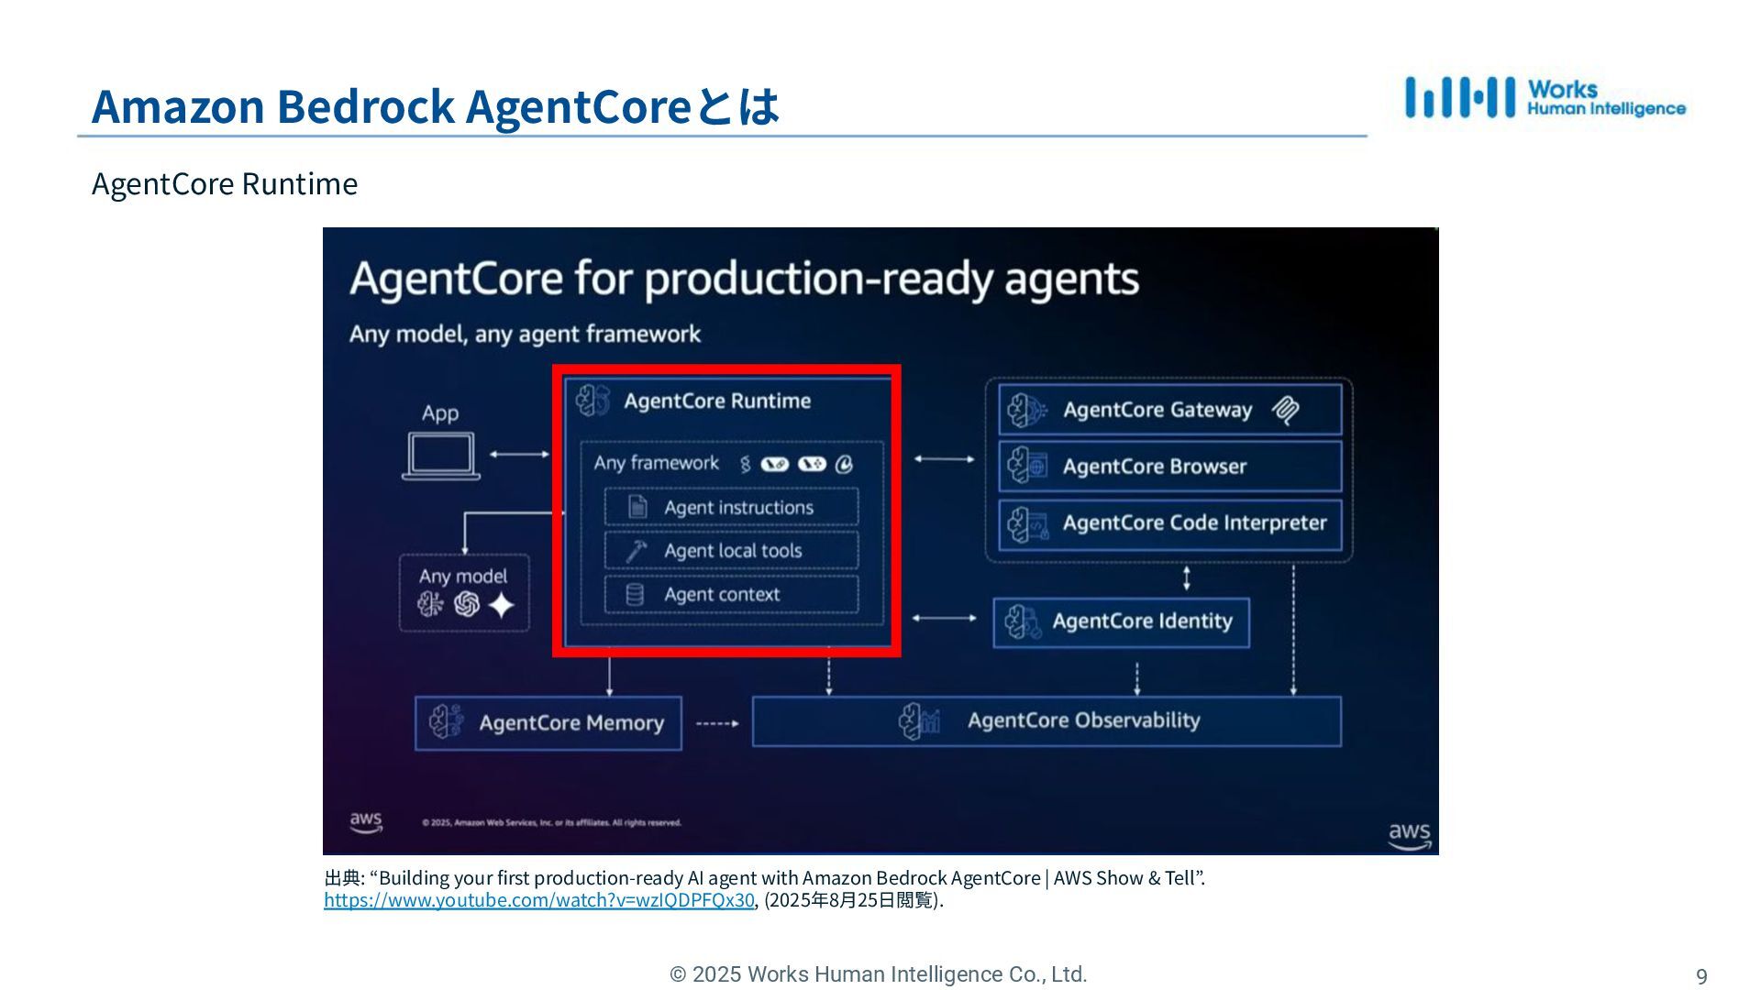
Task: Click the Works Human Intelligence logo
Action: click(1545, 98)
